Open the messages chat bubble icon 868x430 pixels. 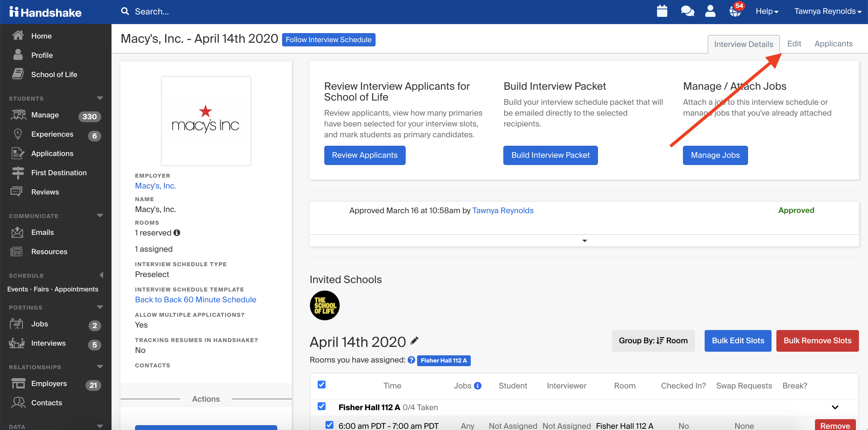(687, 11)
